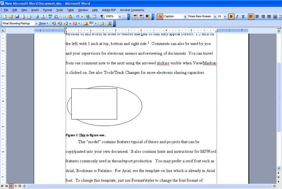The width and height of the screenshot is (282, 189).
Task: Click the Show button on Reviewing toolbar
Action: [43, 23]
